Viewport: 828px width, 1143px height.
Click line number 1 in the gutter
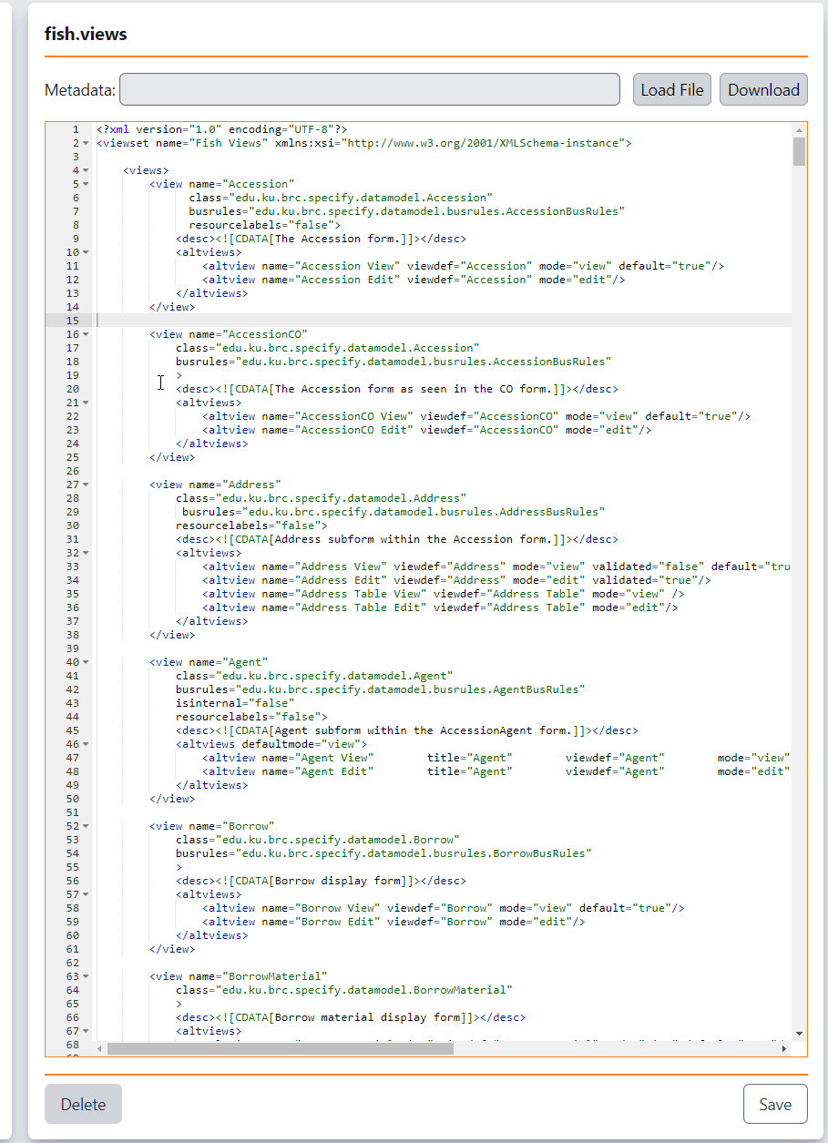coord(76,129)
